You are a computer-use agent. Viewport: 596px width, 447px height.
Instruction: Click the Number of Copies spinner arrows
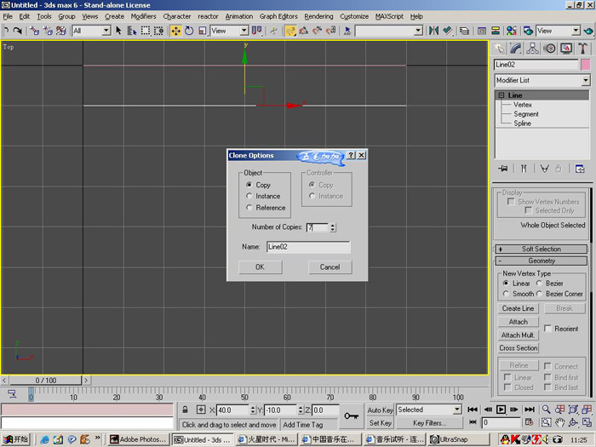333,227
